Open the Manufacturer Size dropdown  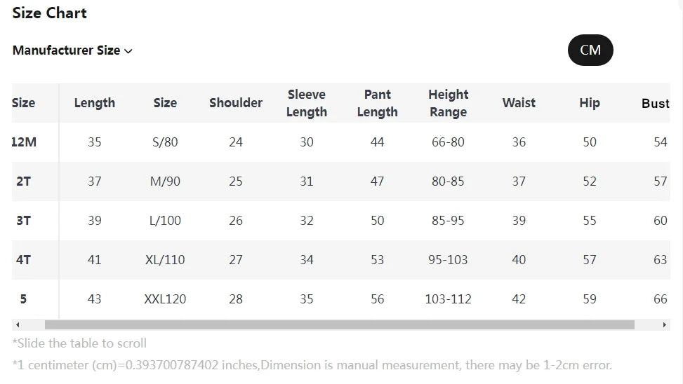pyautogui.click(x=67, y=50)
